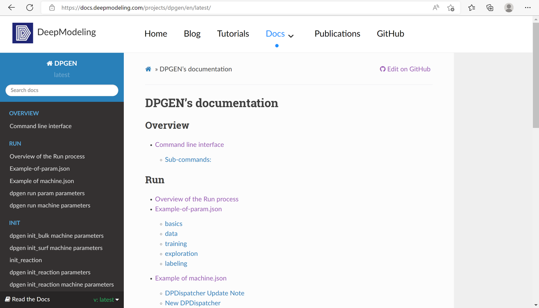Reload the page with refresh icon
Screen dimensions: 539x308
point(29,8)
